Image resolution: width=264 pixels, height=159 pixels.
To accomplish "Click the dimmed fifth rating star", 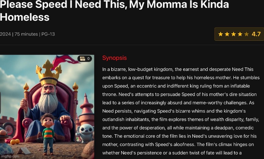I will pyautogui.click(x=246, y=34).
